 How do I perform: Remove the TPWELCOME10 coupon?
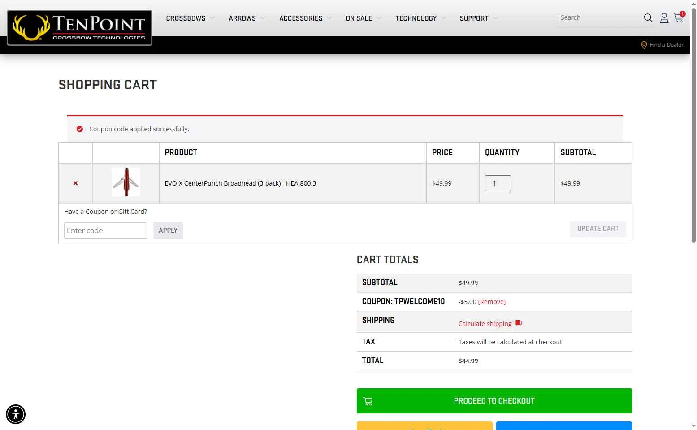(x=492, y=302)
